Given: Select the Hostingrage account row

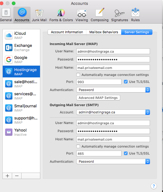Looking at the screenshot, I should pos(21,72).
